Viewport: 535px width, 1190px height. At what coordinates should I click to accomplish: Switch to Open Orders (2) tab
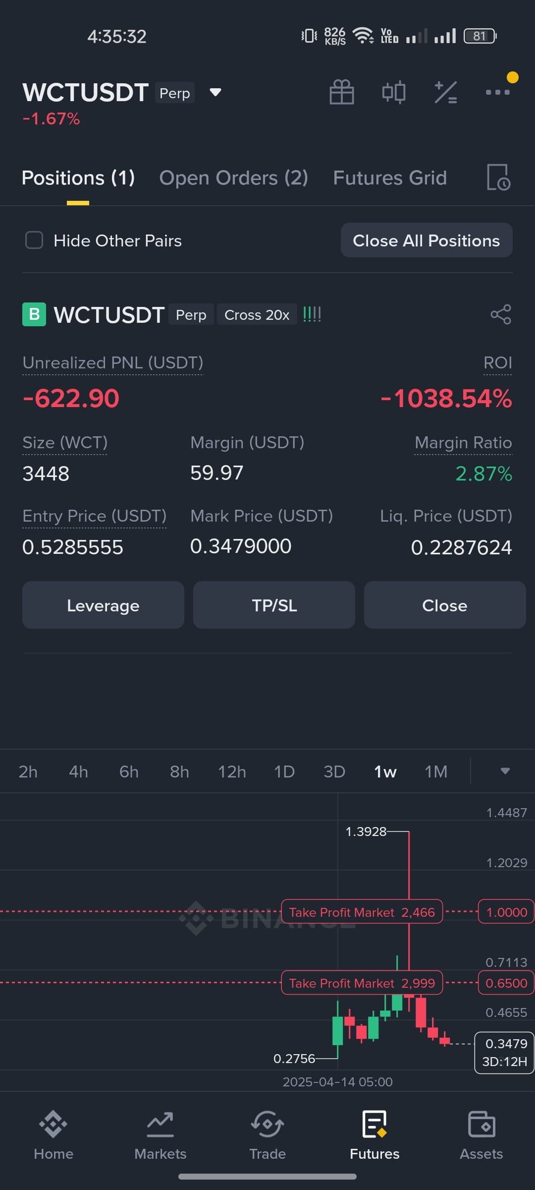click(x=233, y=178)
